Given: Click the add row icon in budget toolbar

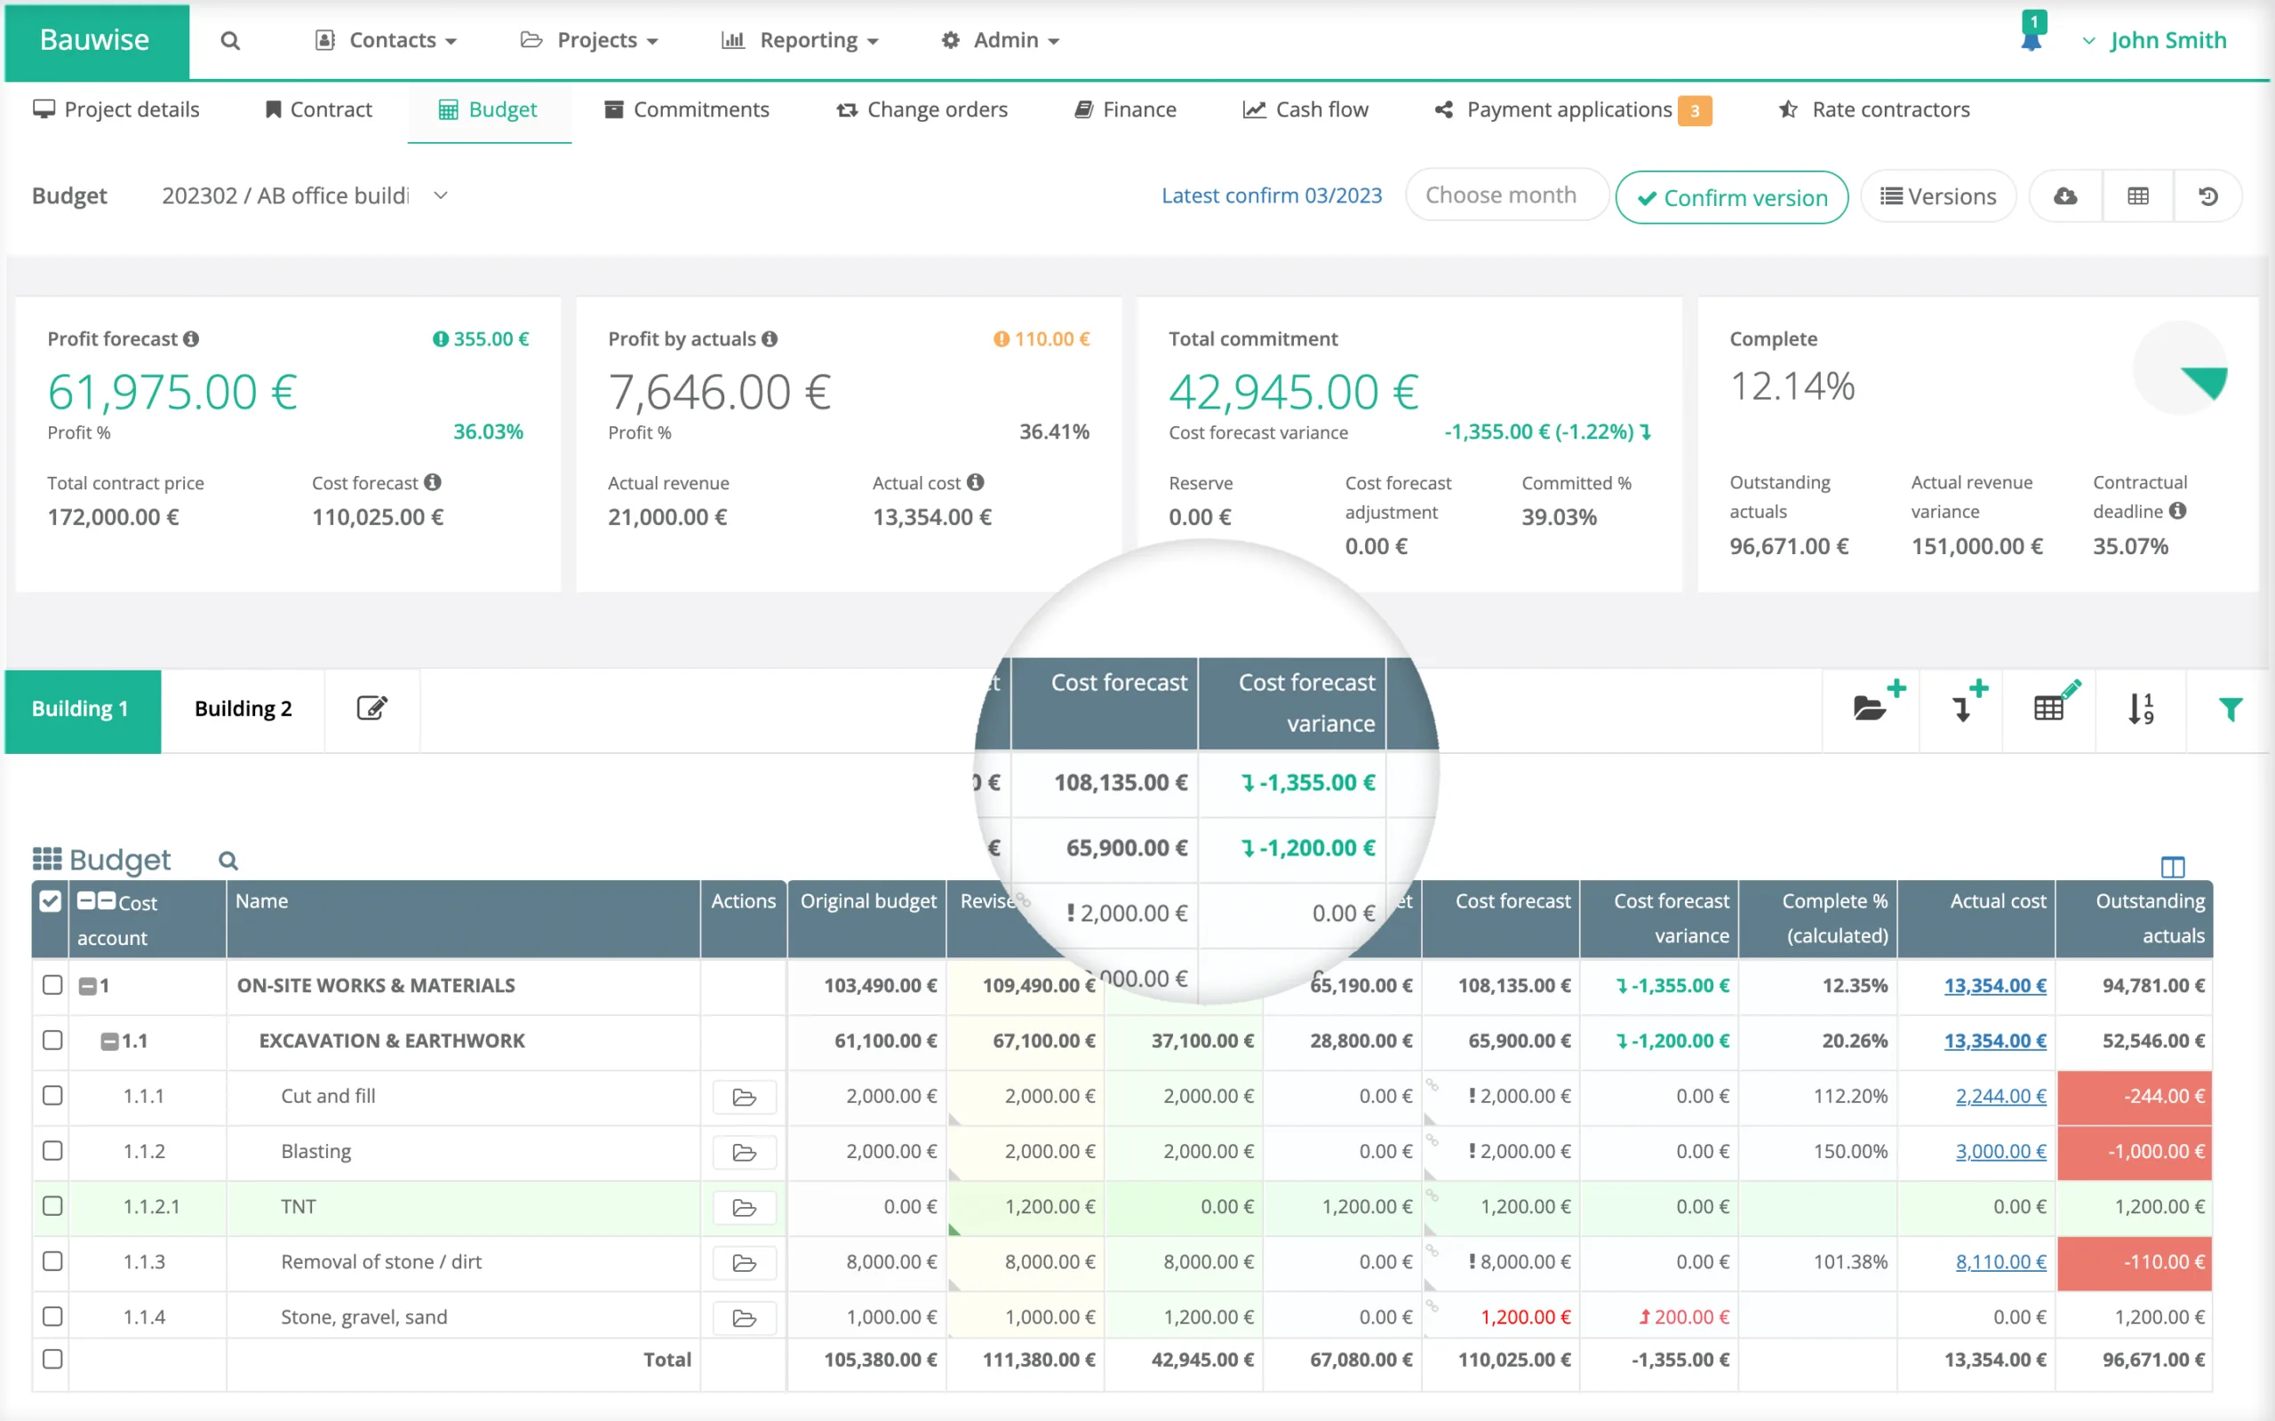Looking at the screenshot, I should 1966,707.
